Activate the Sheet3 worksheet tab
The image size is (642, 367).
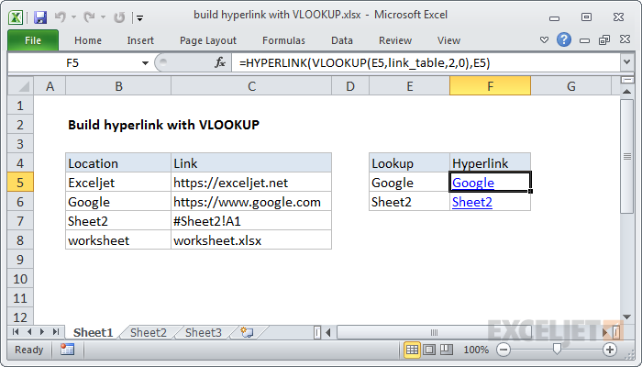(x=203, y=332)
